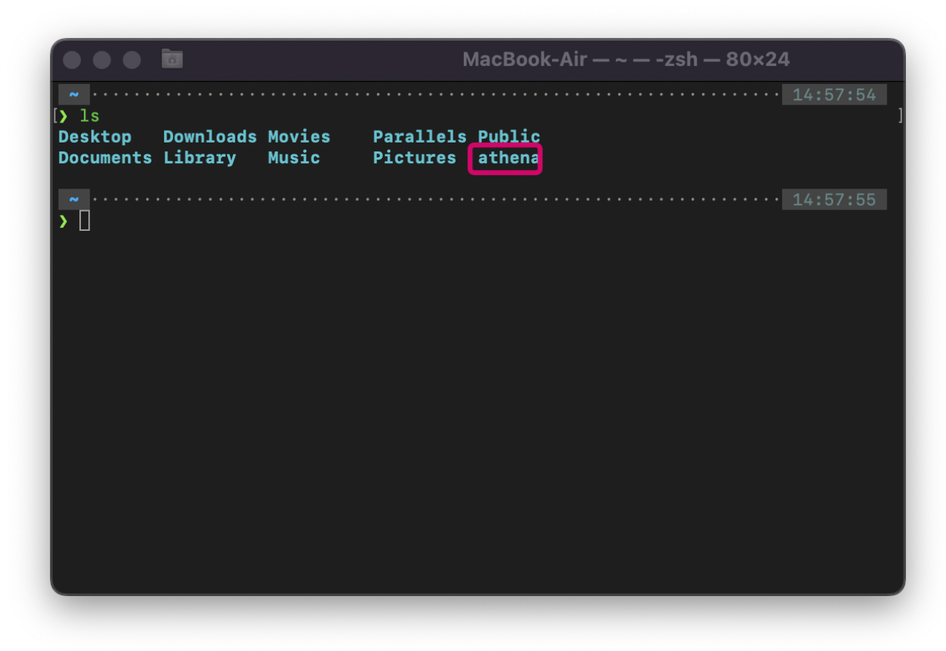The image size is (946, 651).
Task: Click the red close window button
Action: coord(72,60)
